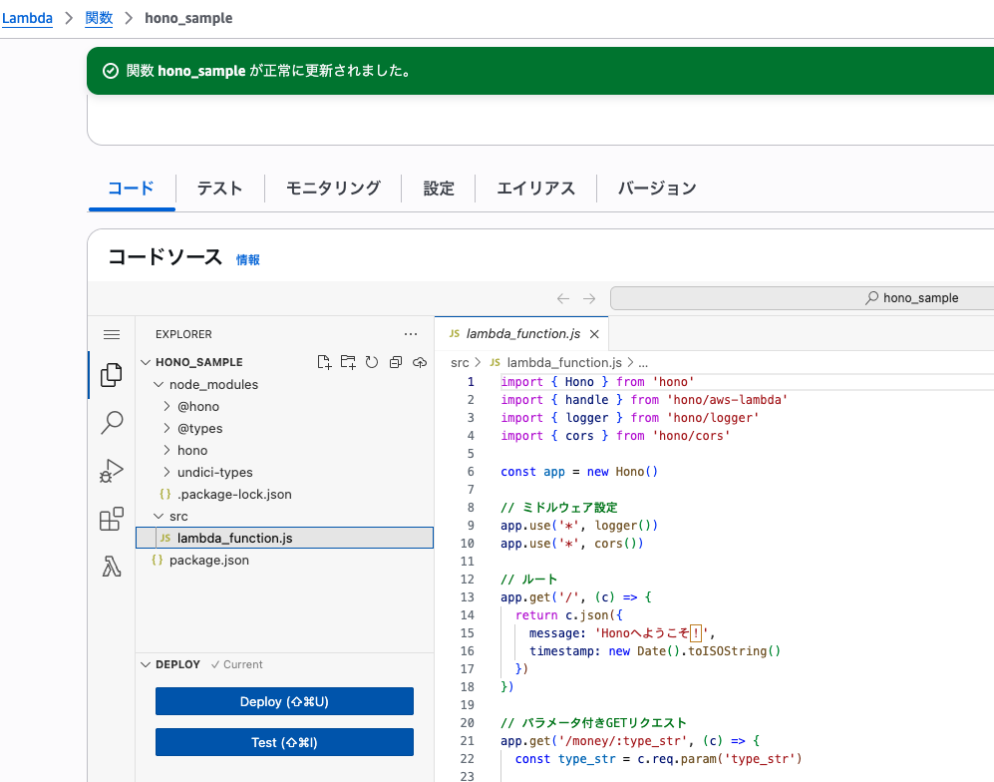Image resolution: width=994 pixels, height=782 pixels.
Task: Click the New Folder icon in Explorer
Action: [x=348, y=362]
